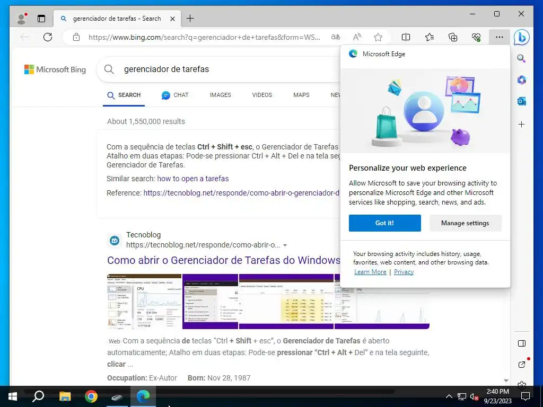The height and width of the screenshot is (407, 543).
Task: Open Outlook in the sidebar
Action: pyautogui.click(x=522, y=101)
